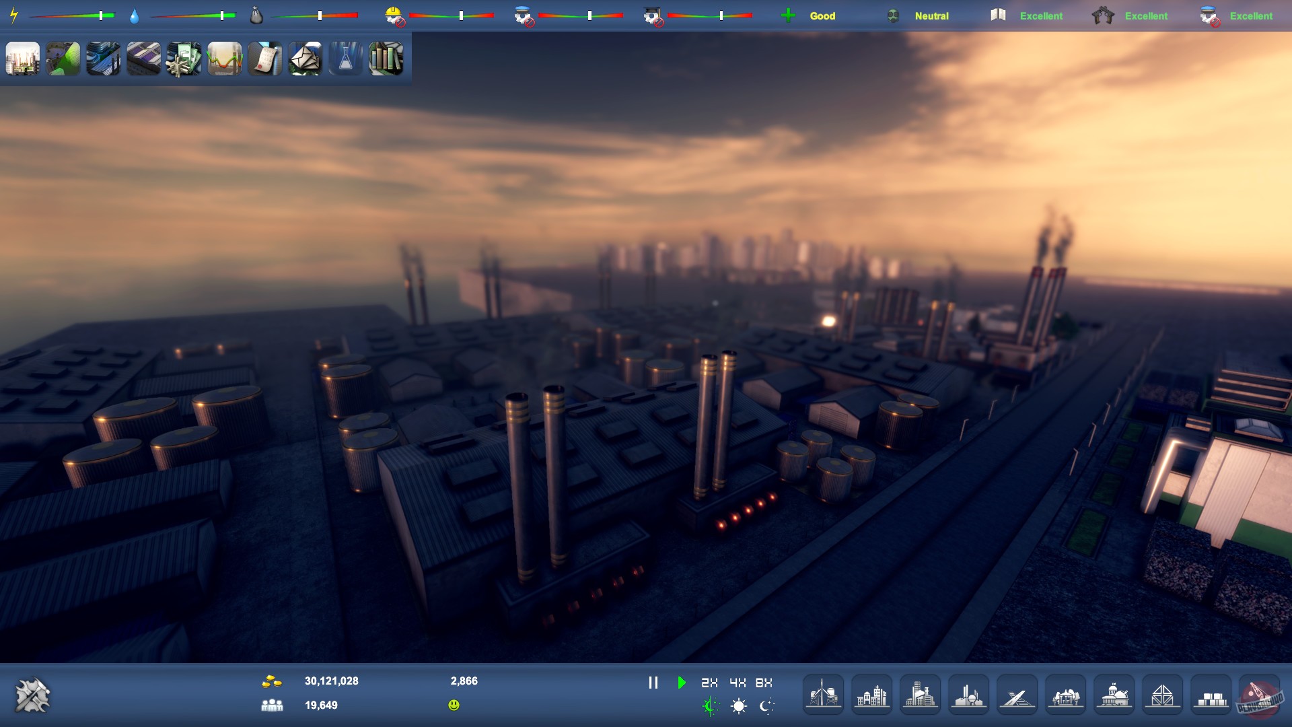The height and width of the screenshot is (727, 1292).
Task: Open the city overview panel
Action: 22,59
